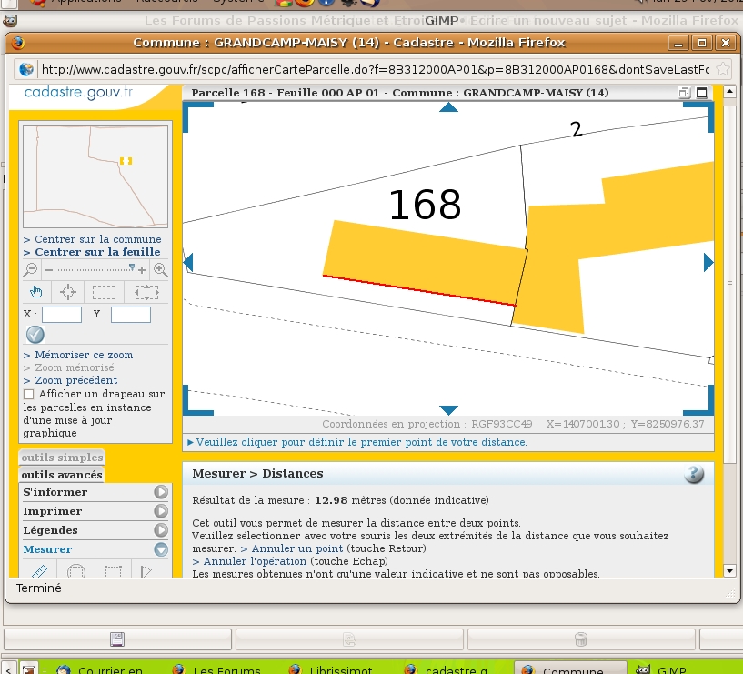Click the ruler distance measure tool
This screenshot has height=674, width=743.
click(x=39, y=570)
